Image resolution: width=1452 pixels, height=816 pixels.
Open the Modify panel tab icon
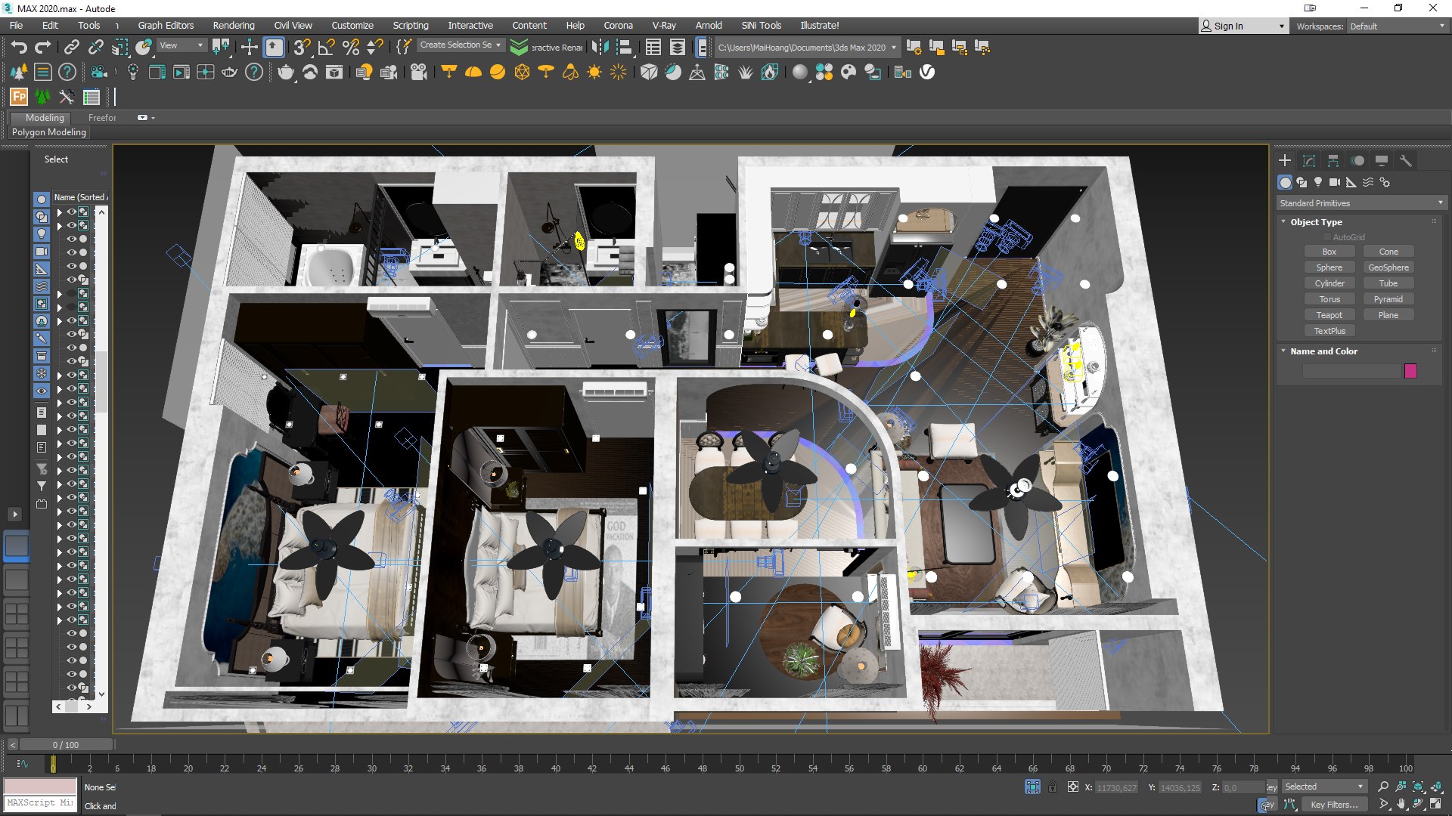[x=1309, y=161]
